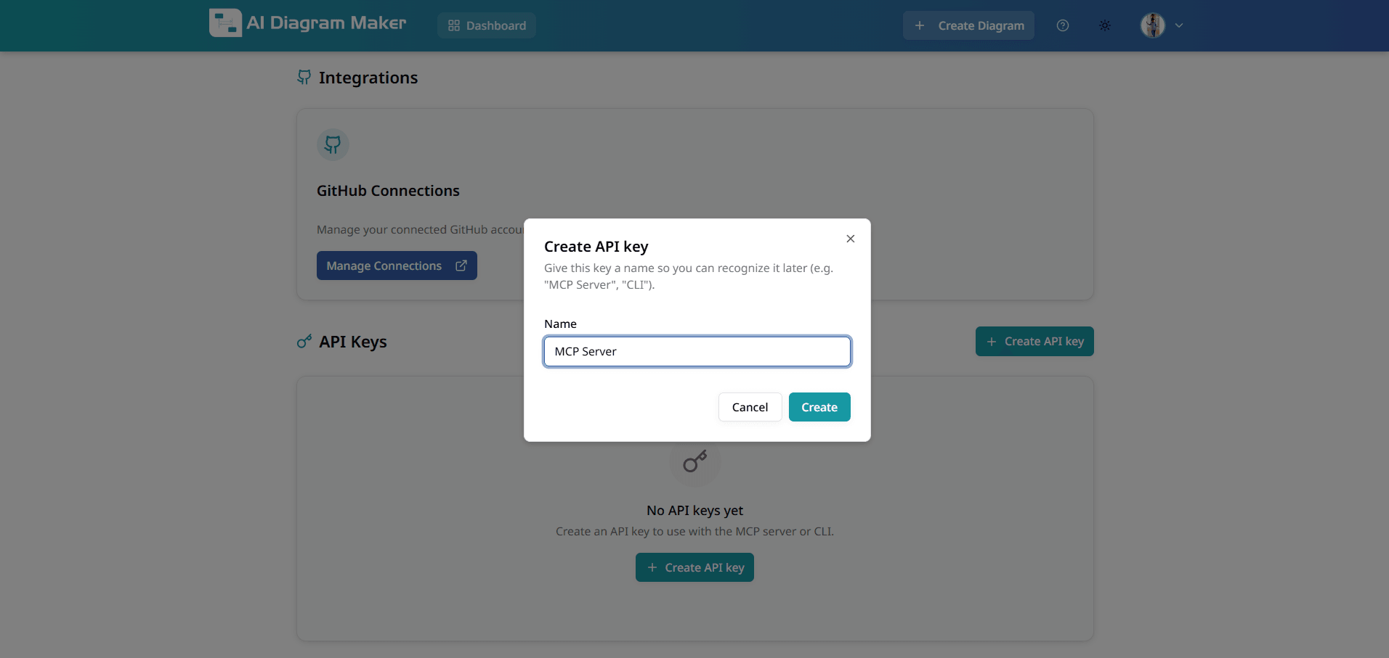Click the key icon beside API Keys heading
This screenshot has height=658, width=1389.
tap(304, 341)
